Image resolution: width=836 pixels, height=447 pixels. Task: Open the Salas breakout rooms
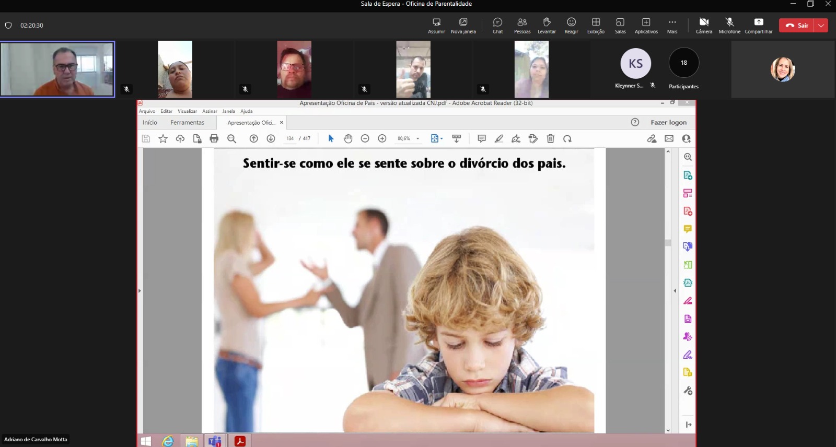[620, 25]
